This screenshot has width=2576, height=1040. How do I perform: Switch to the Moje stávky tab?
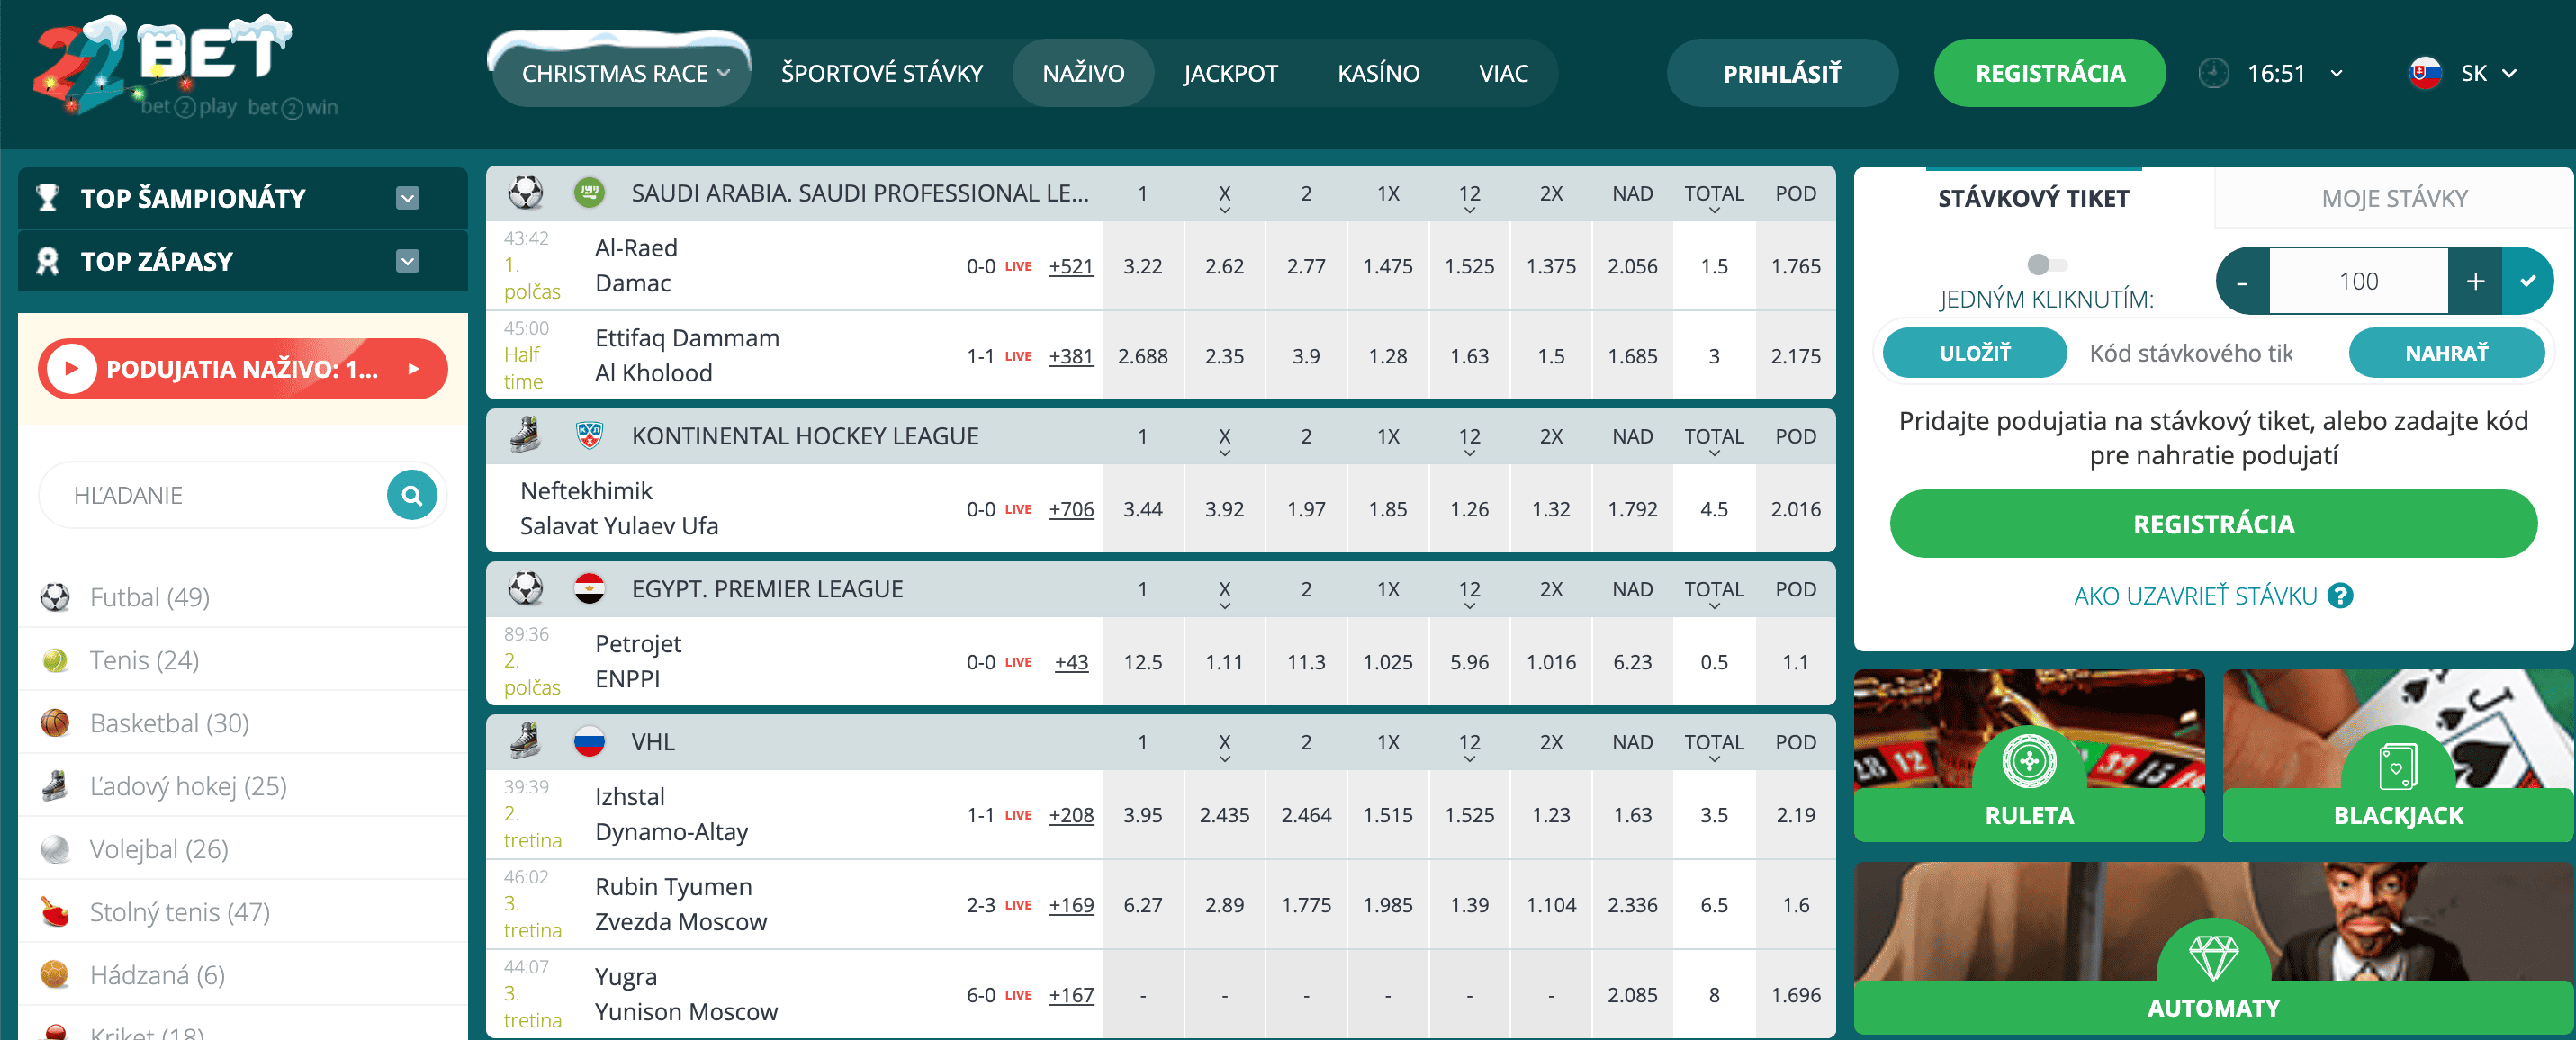click(2394, 198)
